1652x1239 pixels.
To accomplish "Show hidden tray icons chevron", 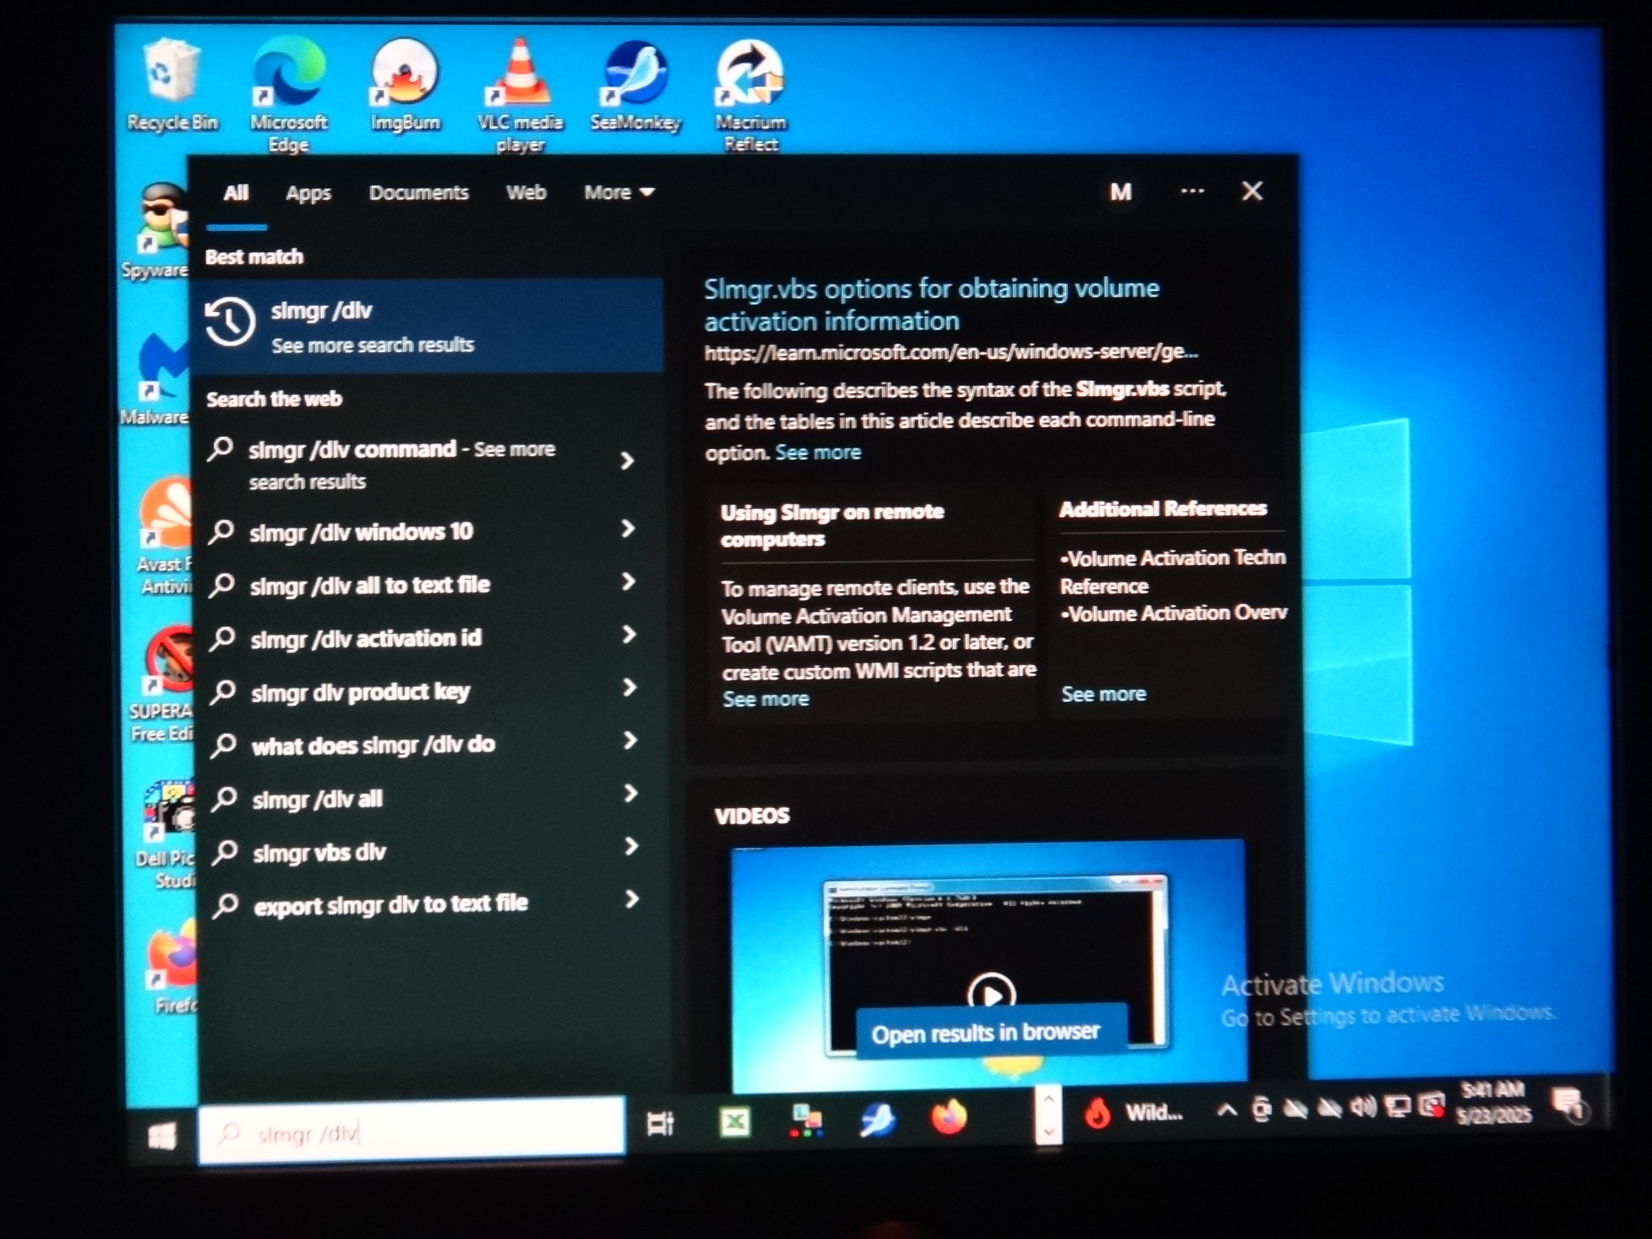I will [x=1226, y=1110].
